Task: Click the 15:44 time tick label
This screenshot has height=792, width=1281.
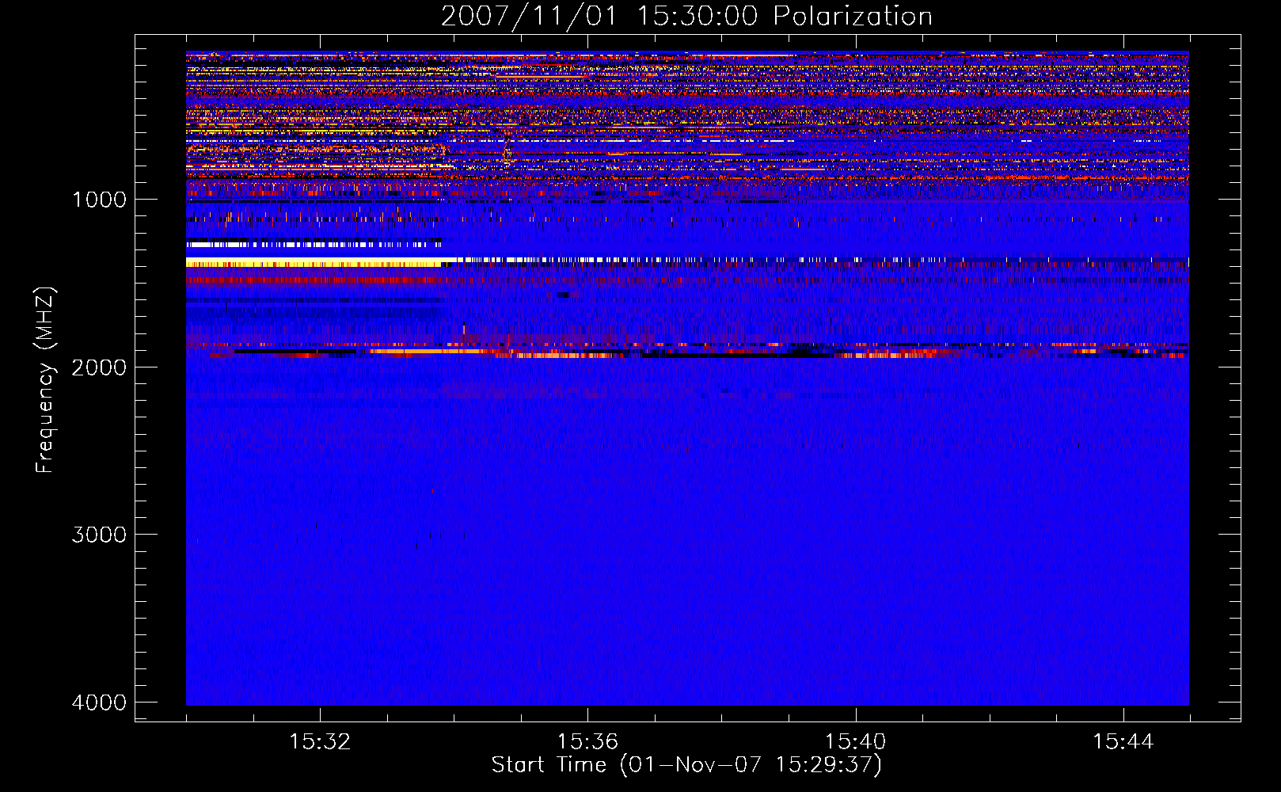Action: (1123, 742)
